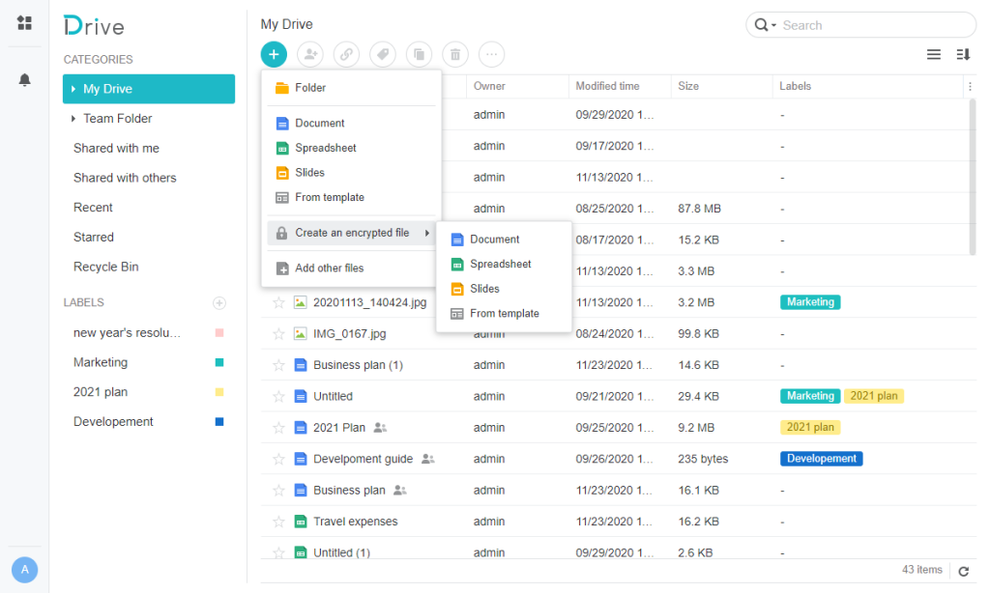Screen dimensions: 990x593
Task: Click Marketing tag on 20201113_140424.jpg row
Action: pyautogui.click(x=810, y=302)
